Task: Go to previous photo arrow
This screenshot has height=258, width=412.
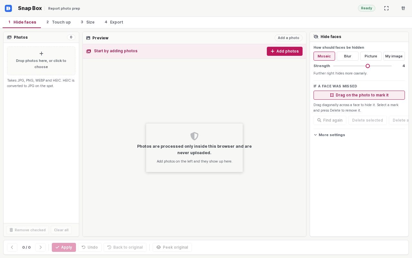Action: pyautogui.click(x=12, y=247)
